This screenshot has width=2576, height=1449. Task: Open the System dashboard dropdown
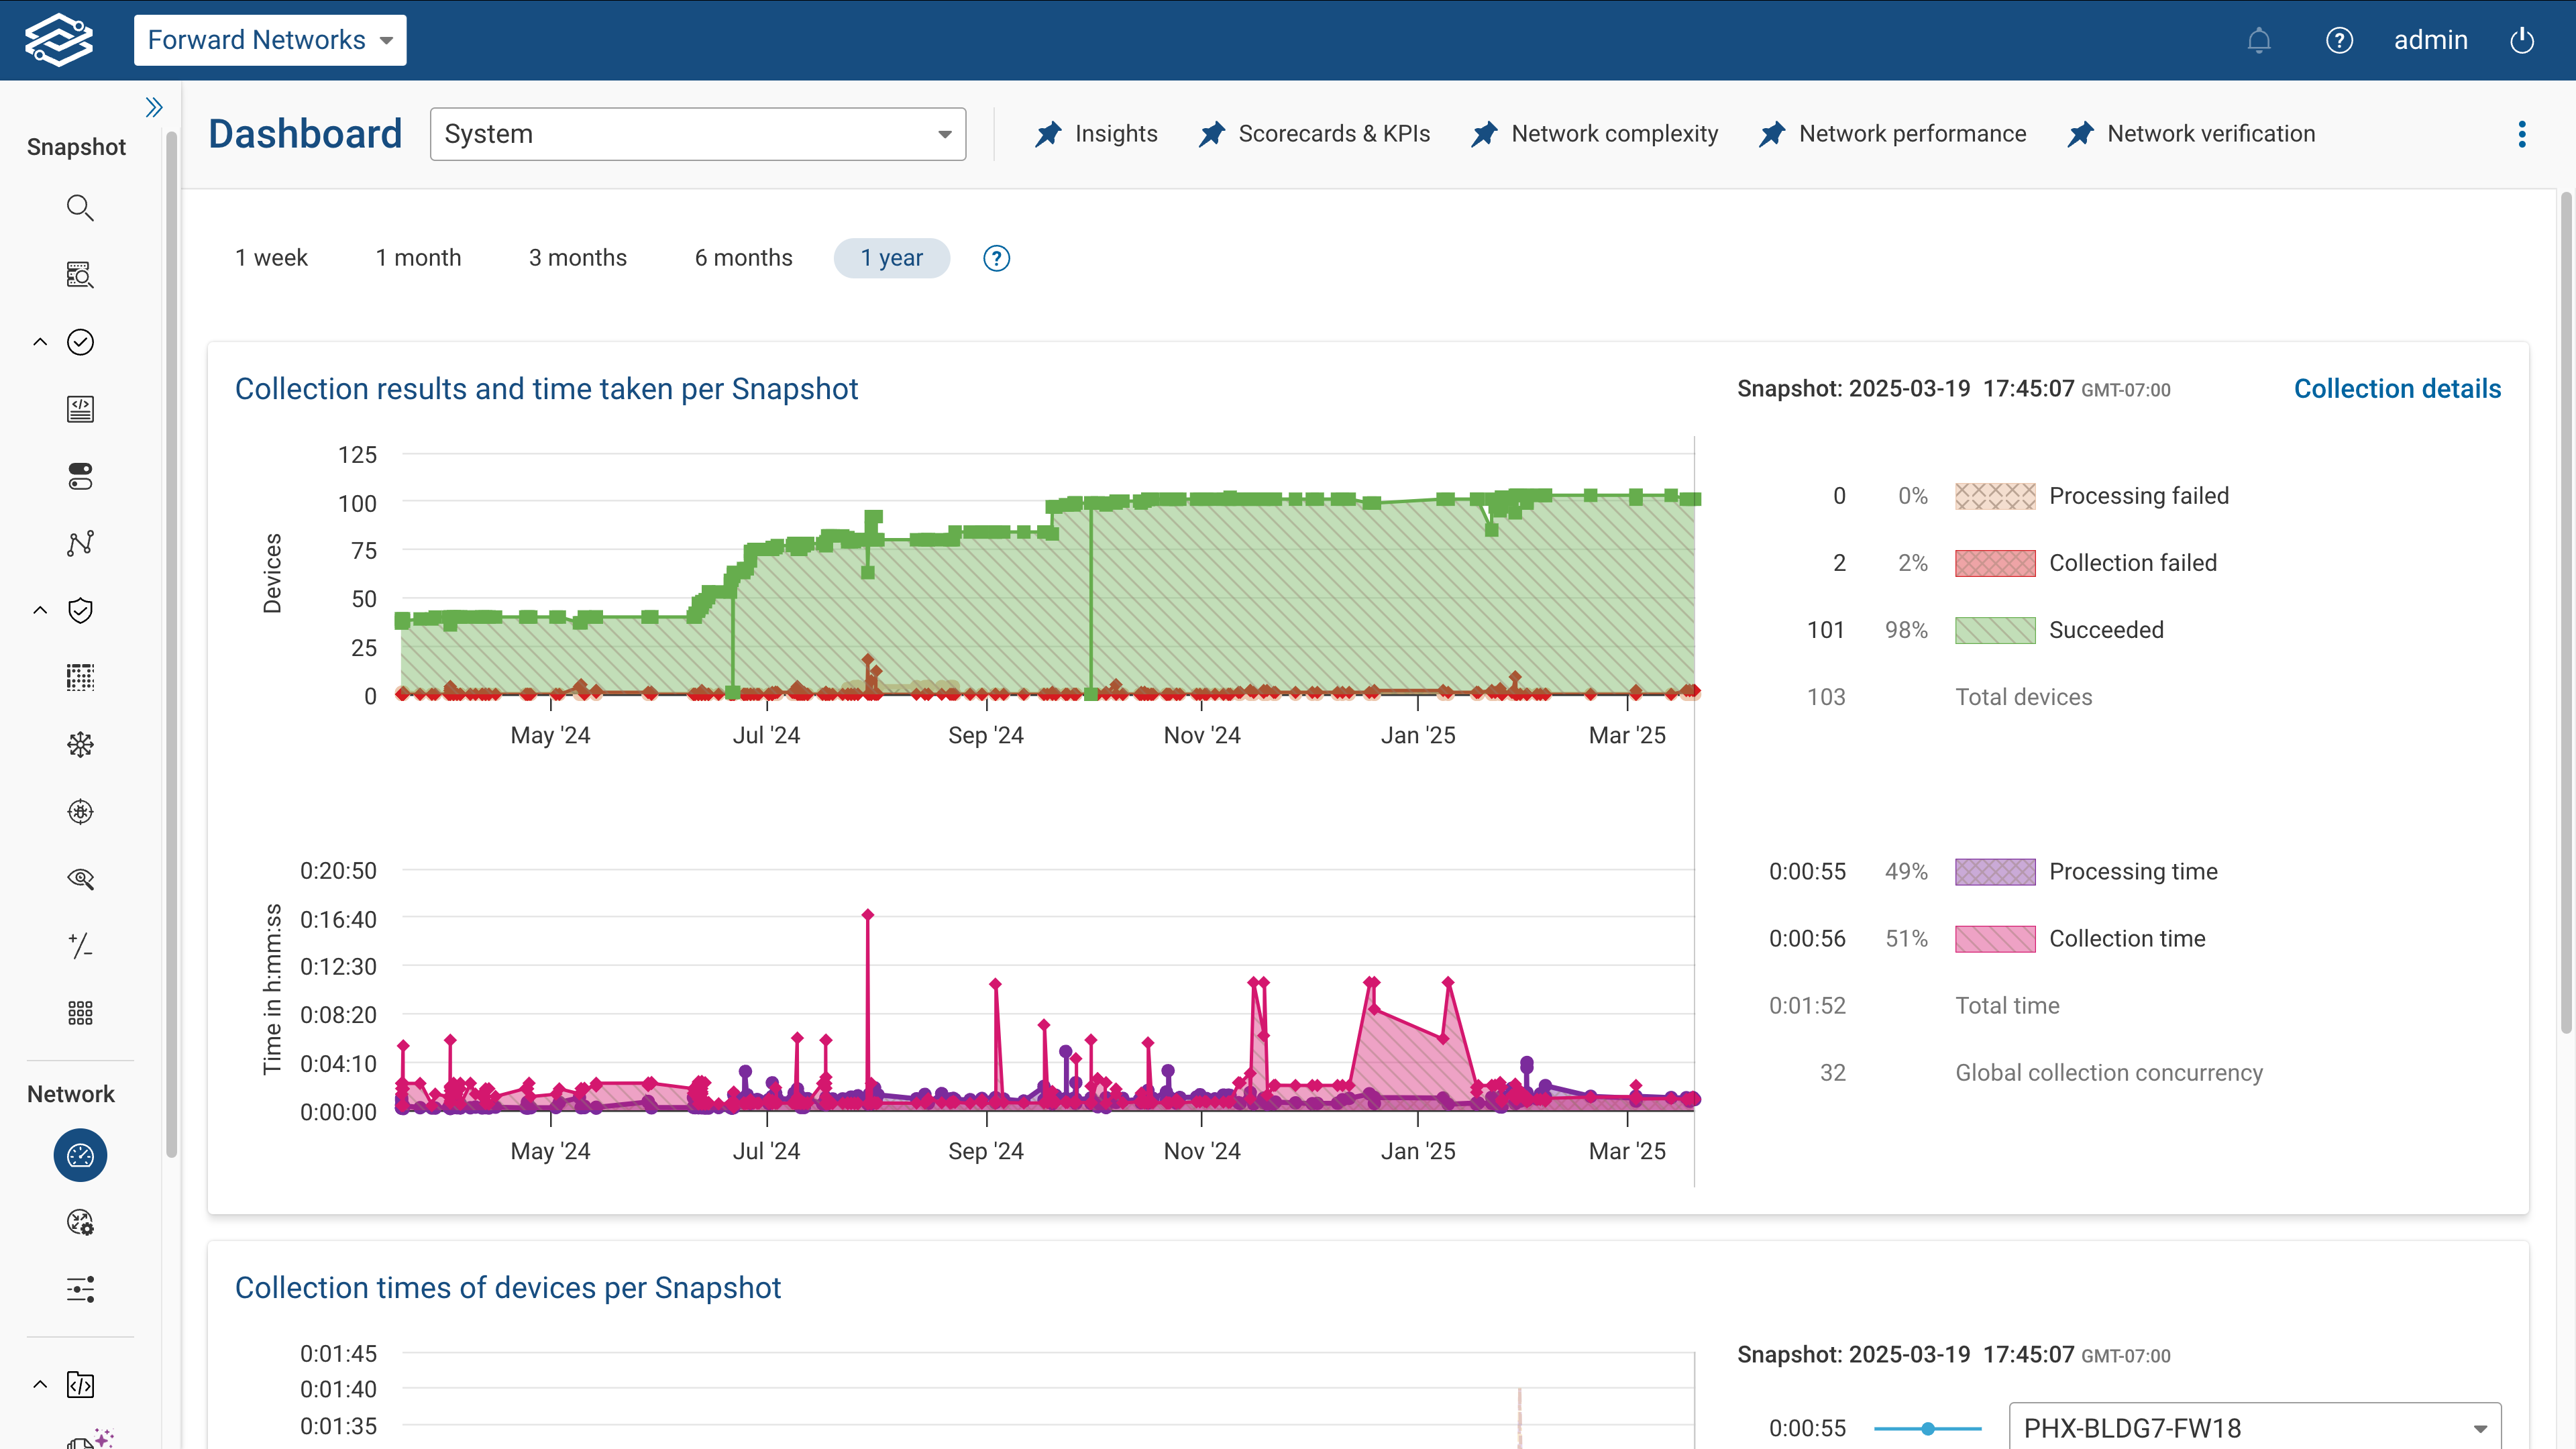[x=697, y=134]
